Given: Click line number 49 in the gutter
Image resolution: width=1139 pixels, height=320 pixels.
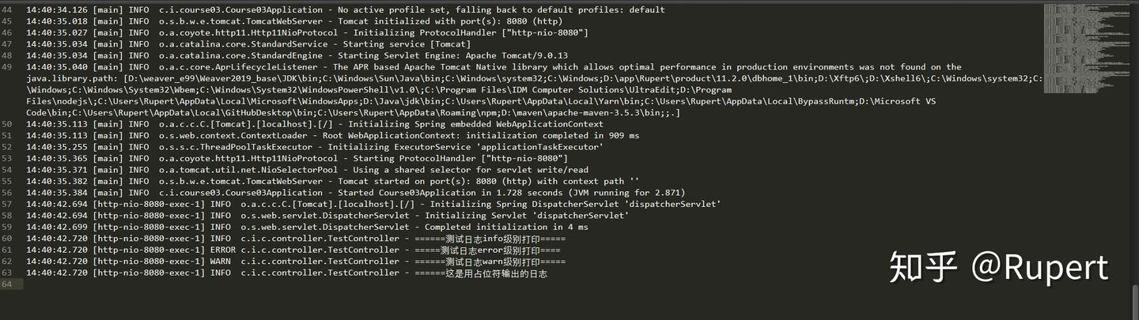Looking at the screenshot, I should coord(6,67).
